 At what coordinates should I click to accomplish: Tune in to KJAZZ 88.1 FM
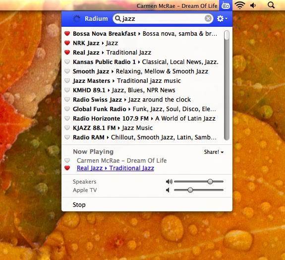(113, 128)
